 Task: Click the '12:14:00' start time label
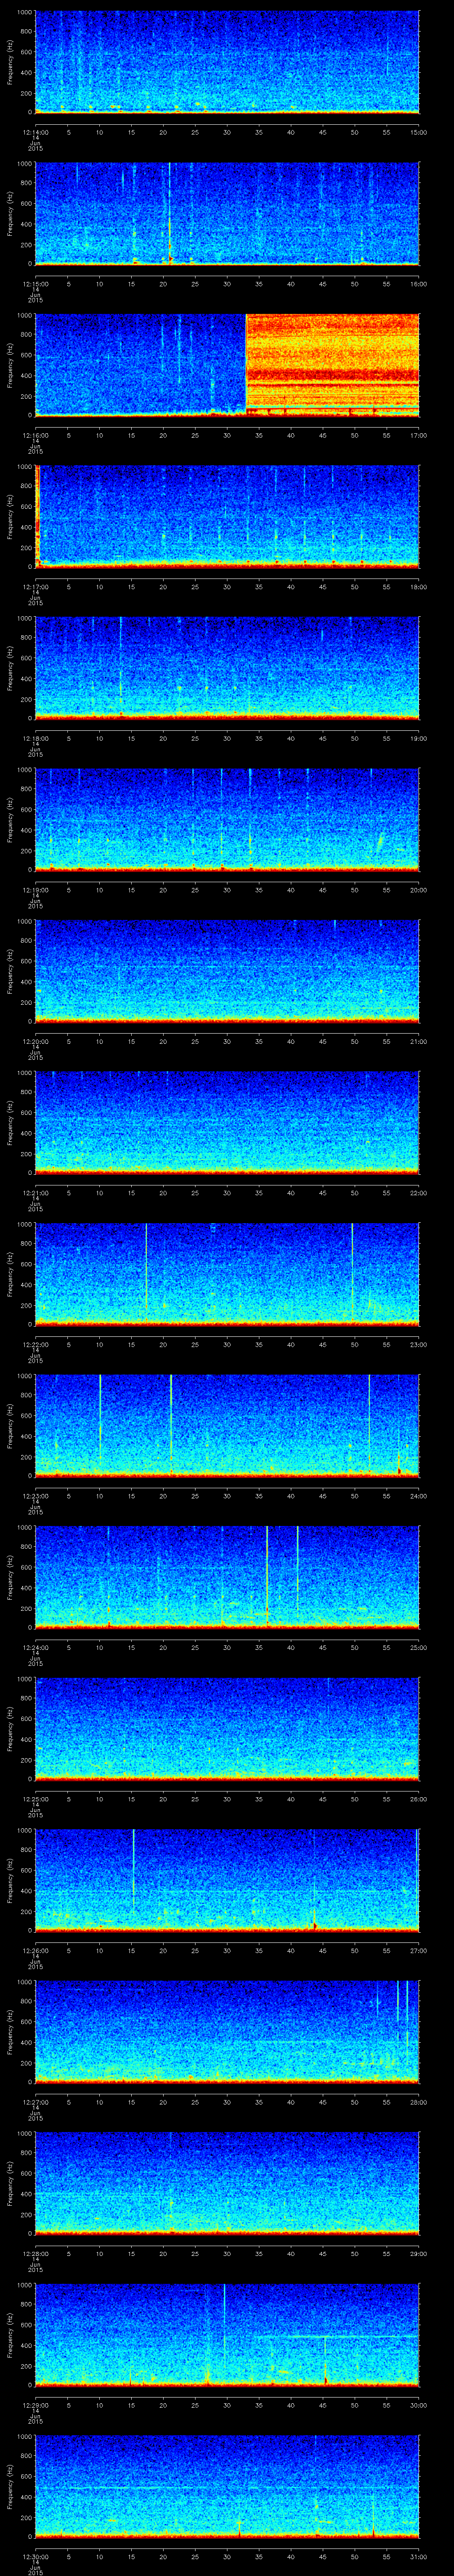(35, 132)
